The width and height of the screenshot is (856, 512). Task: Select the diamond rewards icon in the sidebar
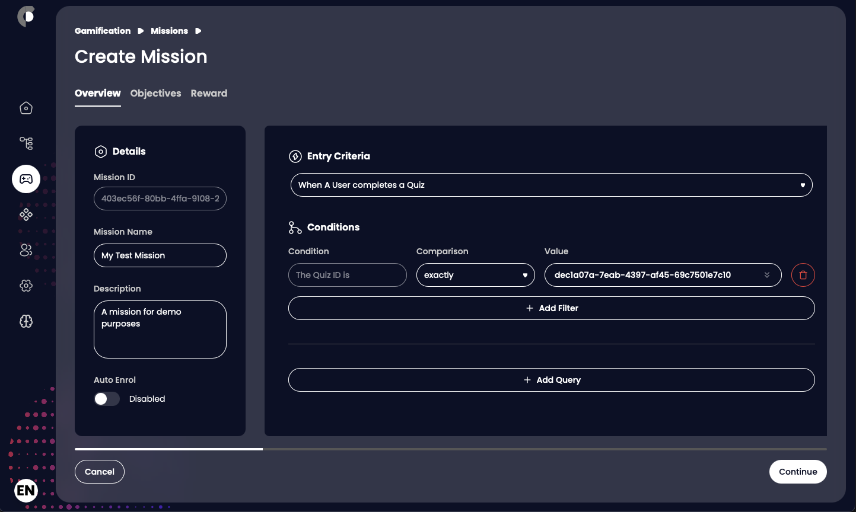[26, 214]
